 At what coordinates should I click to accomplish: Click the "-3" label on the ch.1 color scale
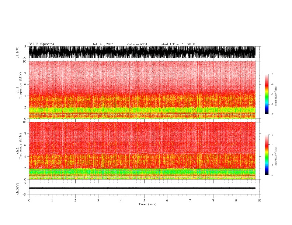(x=272, y=74)
